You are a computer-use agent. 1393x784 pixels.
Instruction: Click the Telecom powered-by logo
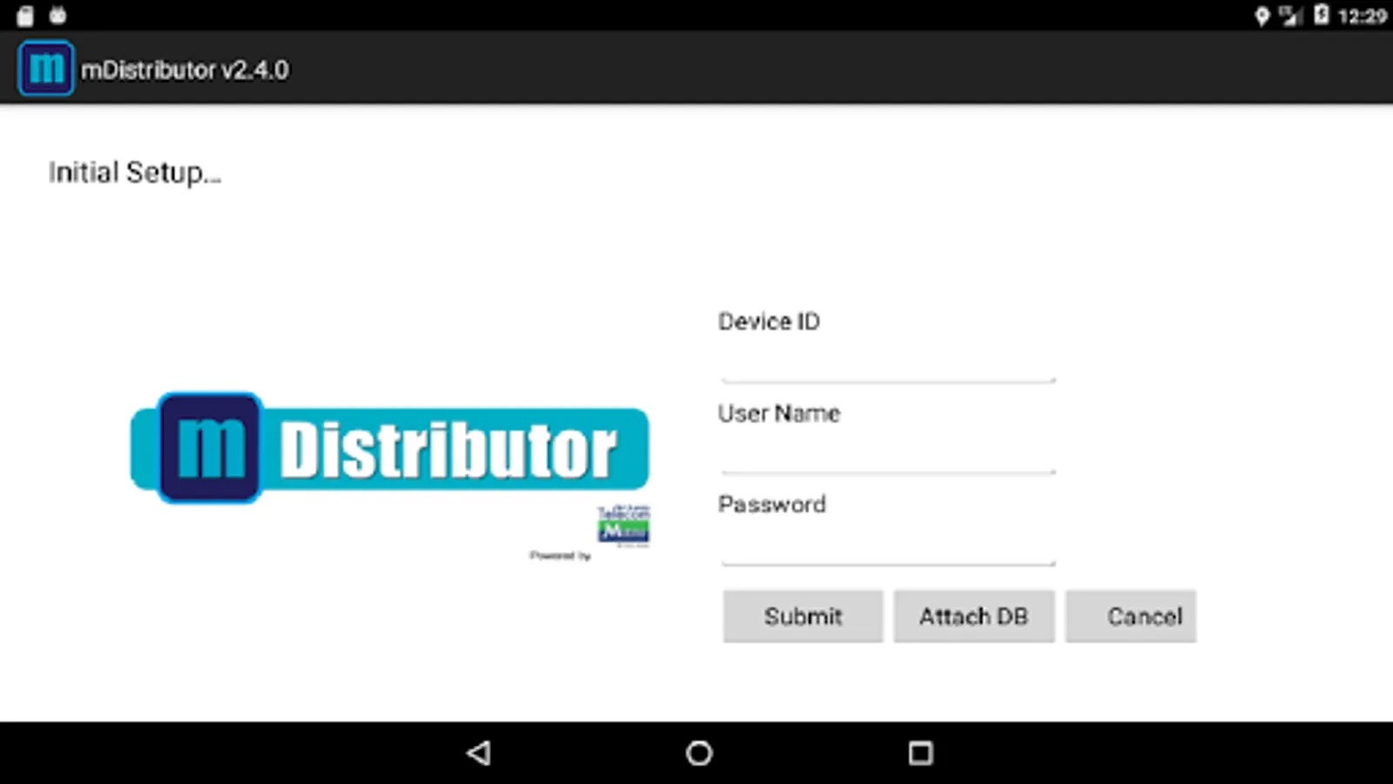point(622,526)
